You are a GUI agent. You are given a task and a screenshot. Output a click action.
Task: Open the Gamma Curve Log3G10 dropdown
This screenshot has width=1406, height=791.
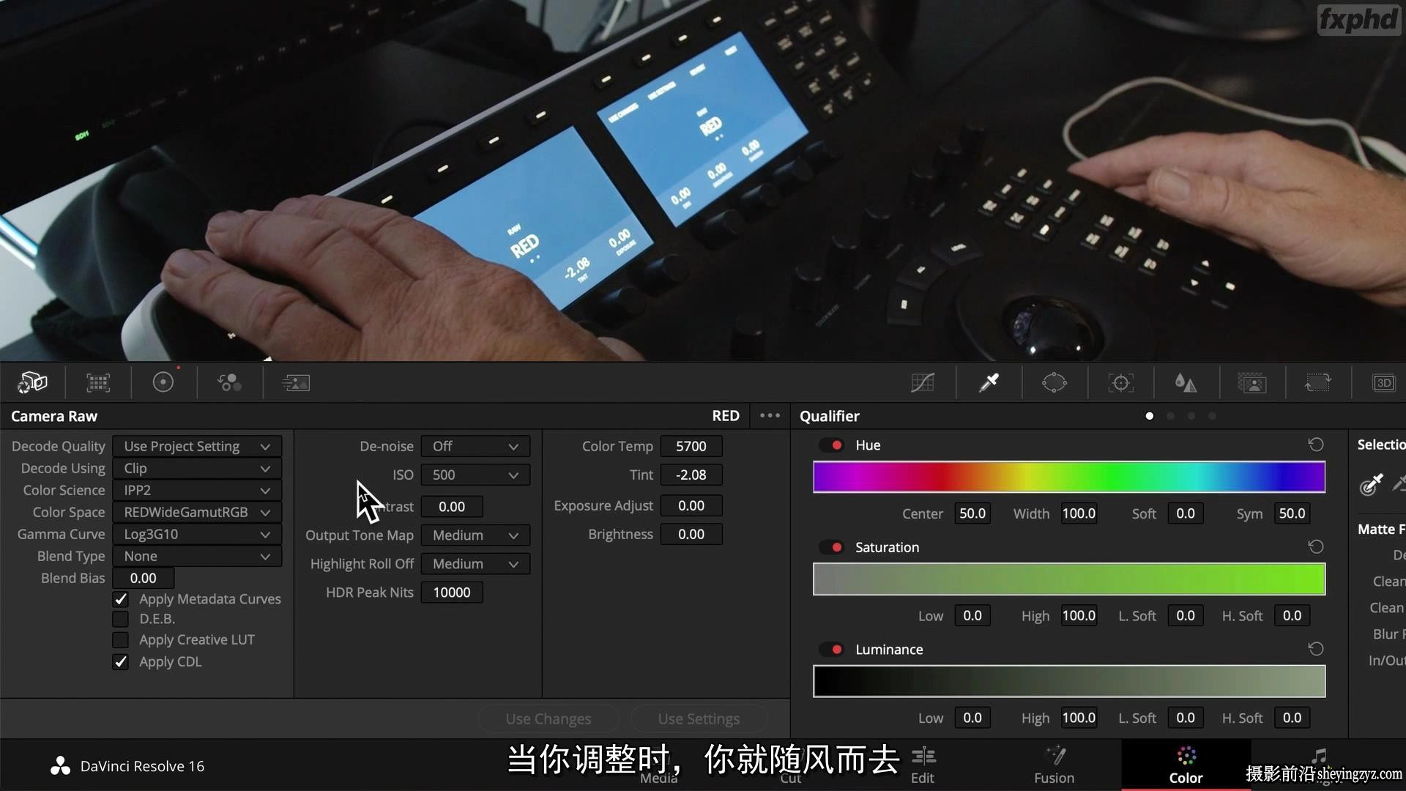(197, 534)
